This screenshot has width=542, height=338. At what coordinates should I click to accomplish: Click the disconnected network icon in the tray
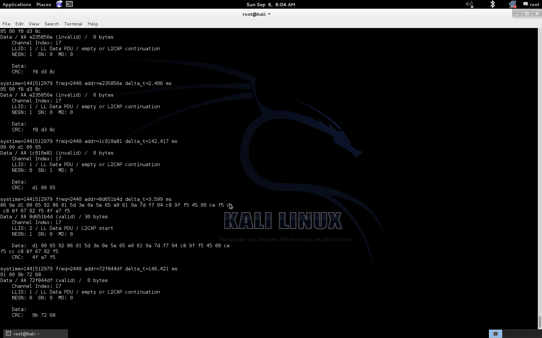pyautogui.click(x=512, y=4)
